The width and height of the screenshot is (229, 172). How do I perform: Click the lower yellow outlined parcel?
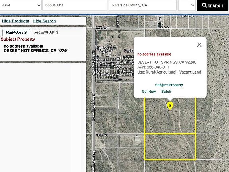[x=170, y=147]
